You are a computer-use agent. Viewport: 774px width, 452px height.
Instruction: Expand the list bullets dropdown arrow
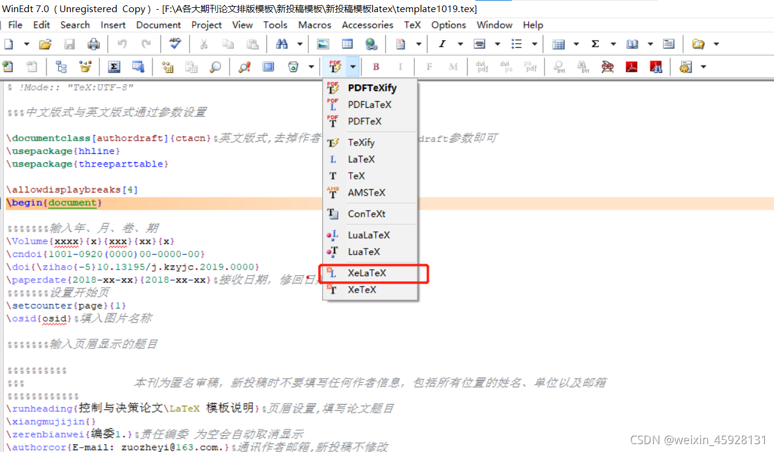click(534, 44)
